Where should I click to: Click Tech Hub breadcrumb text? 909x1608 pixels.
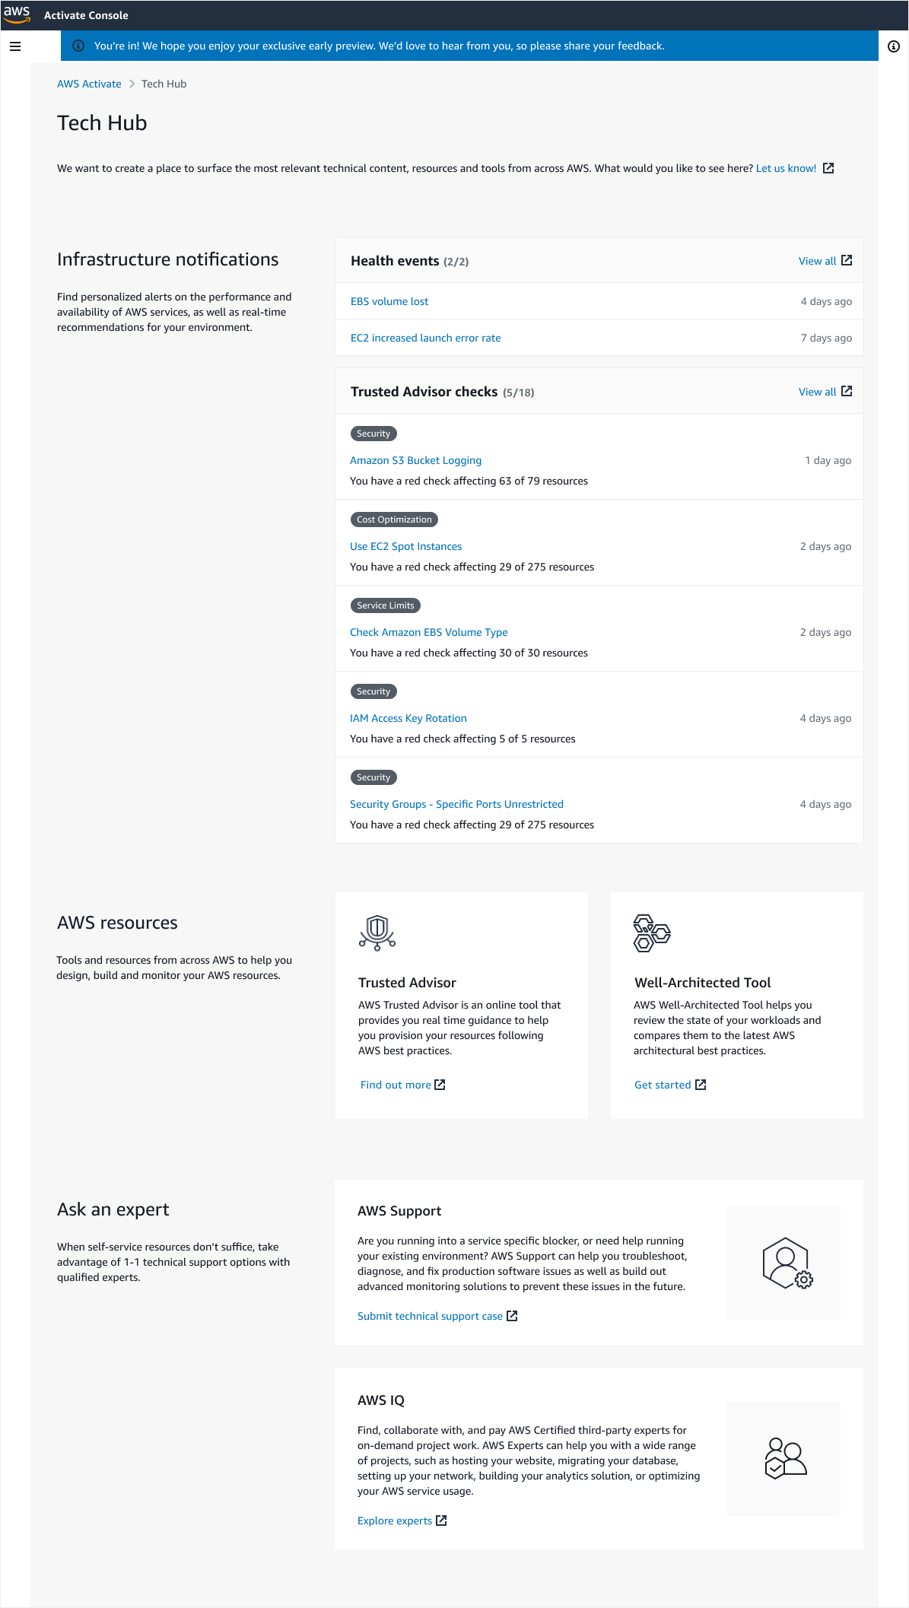point(164,84)
